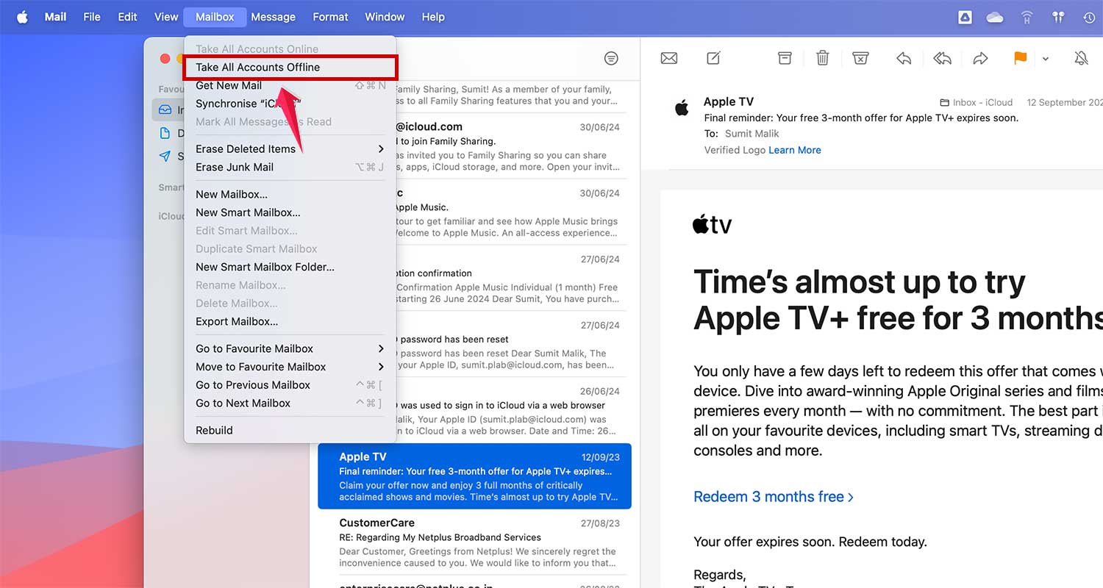The height and width of the screenshot is (588, 1103).
Task: Mark the email as Junk
Action: pos(860,58)
